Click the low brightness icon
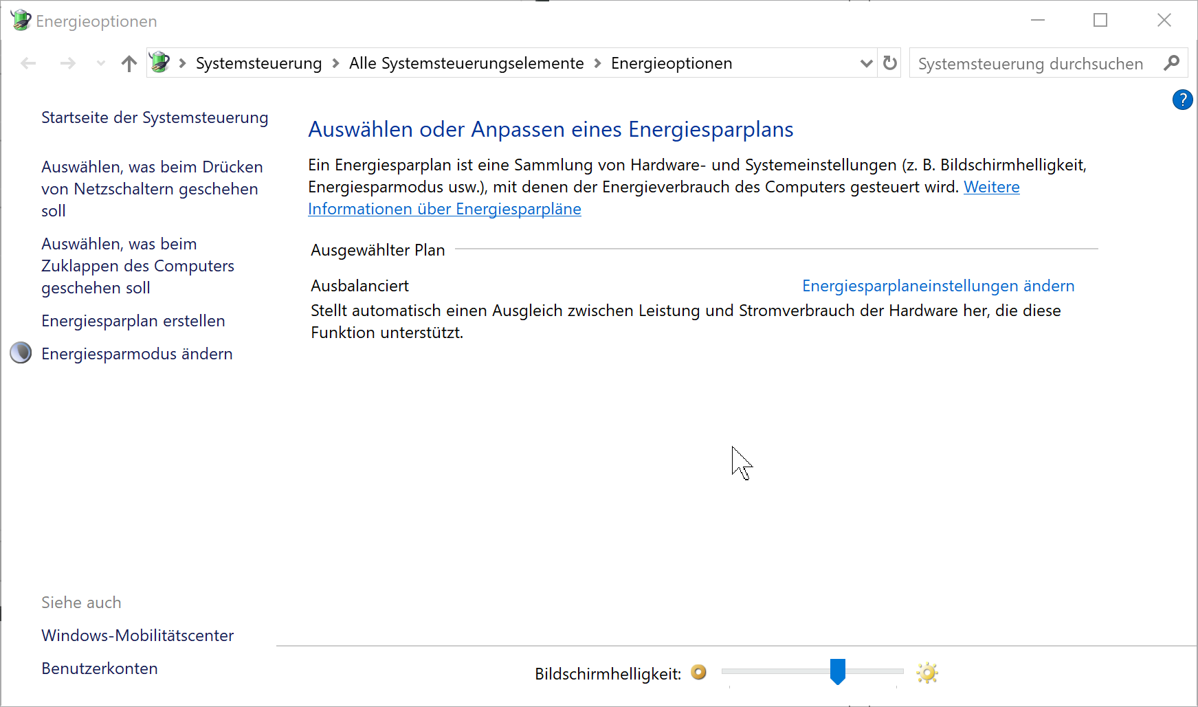Viewport: 1198px width, 707px height. [x=698, y=672]
